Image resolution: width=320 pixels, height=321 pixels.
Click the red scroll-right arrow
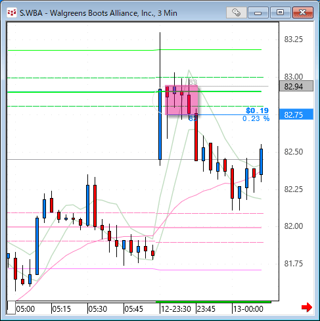point(307,307)
